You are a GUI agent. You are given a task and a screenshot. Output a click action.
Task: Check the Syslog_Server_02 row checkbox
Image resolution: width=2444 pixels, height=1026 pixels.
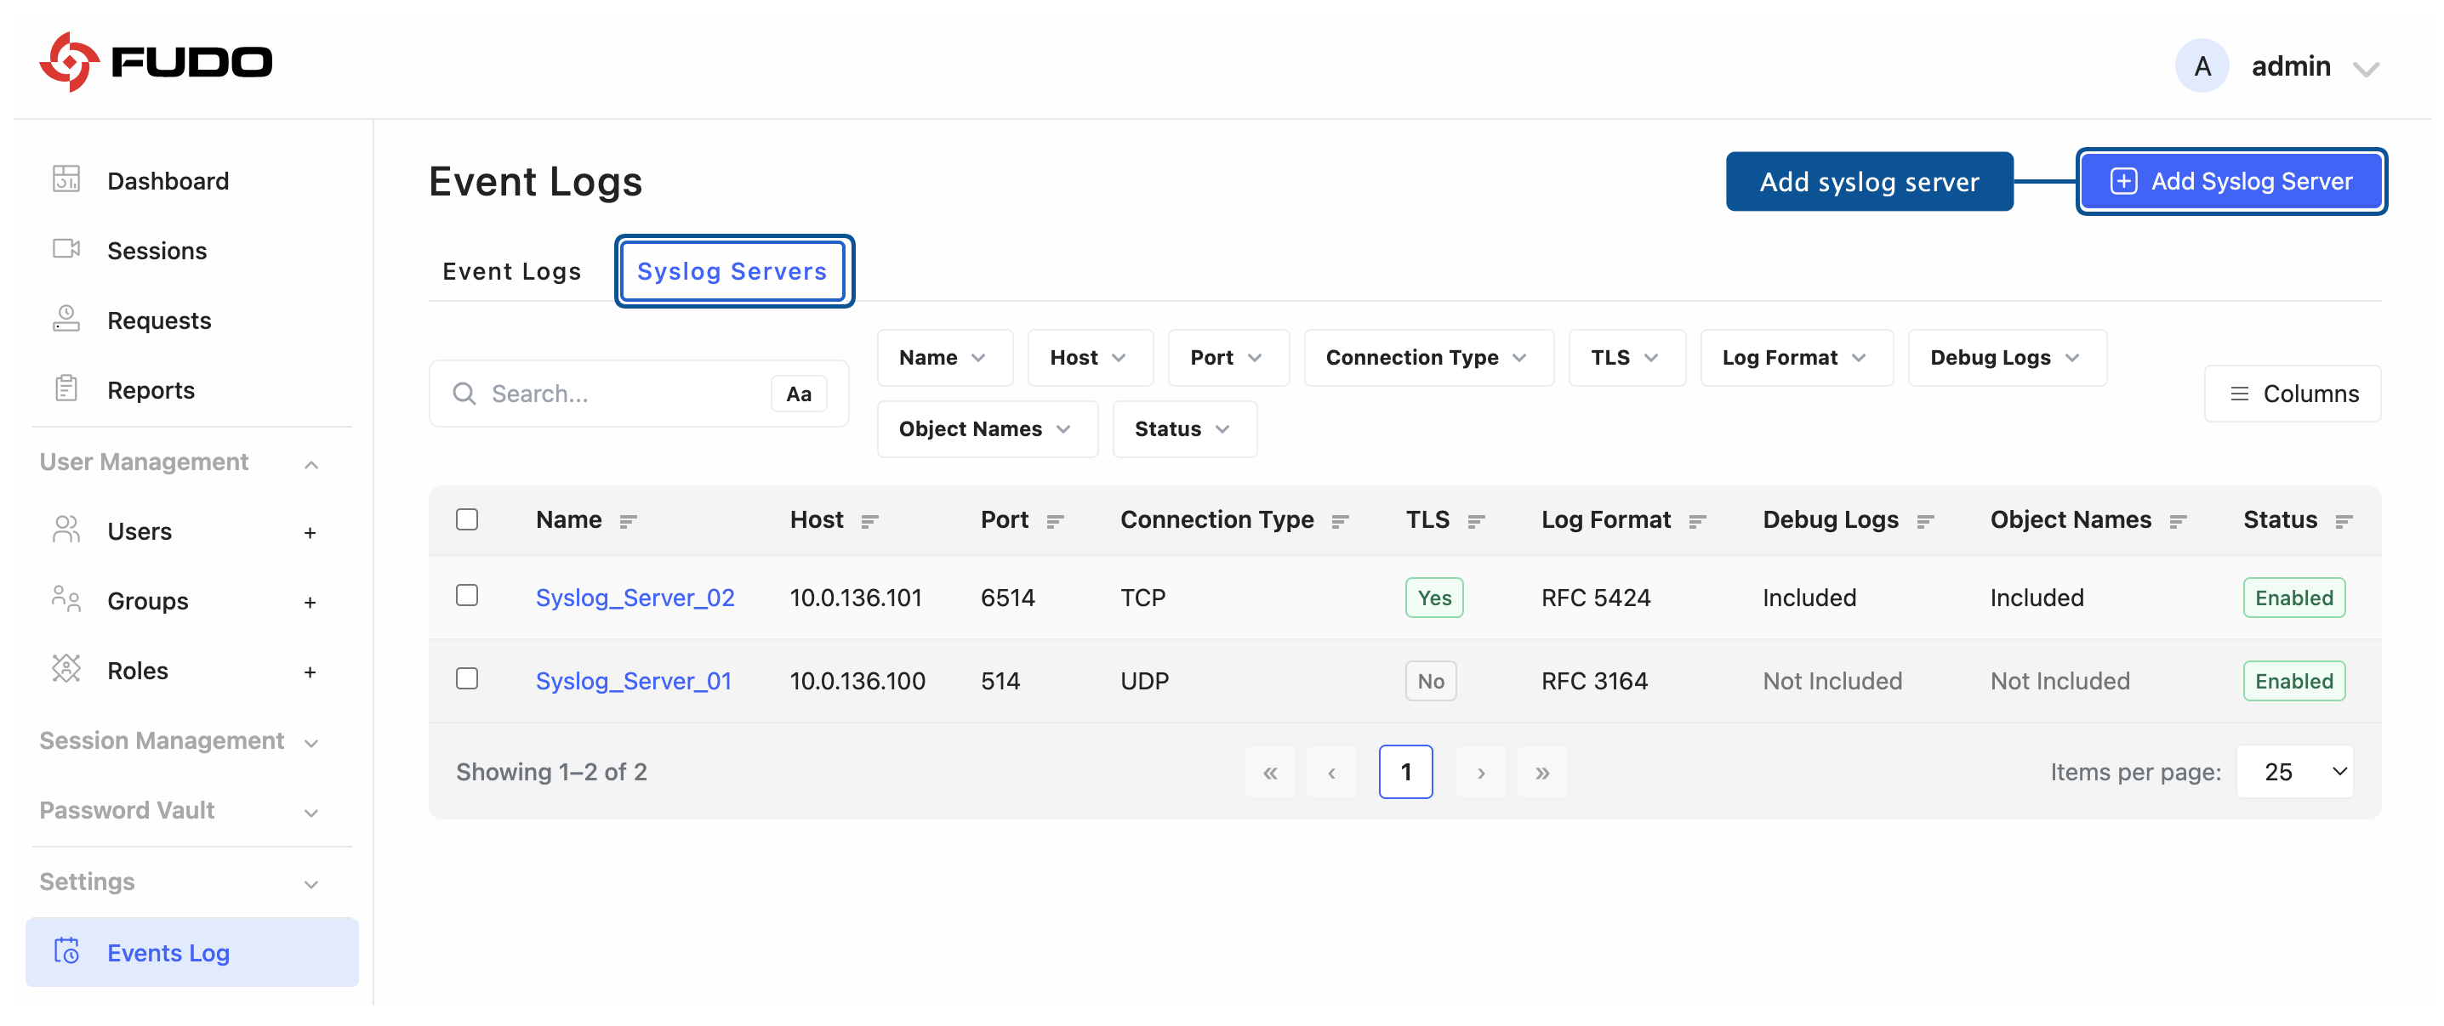[x=466, y=596]
